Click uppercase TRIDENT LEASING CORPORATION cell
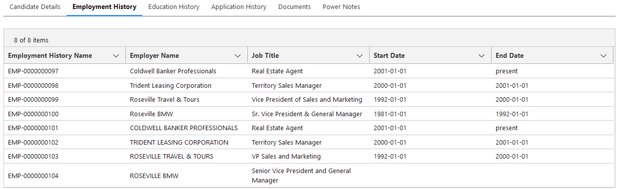Image resolution: width=619 pixels, height=189 pixels. click(x=179, y=142)
